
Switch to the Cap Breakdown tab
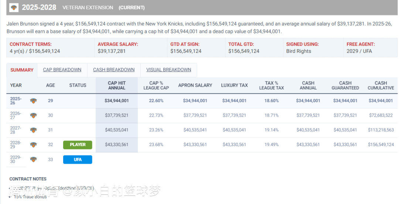tap(62, 70)
